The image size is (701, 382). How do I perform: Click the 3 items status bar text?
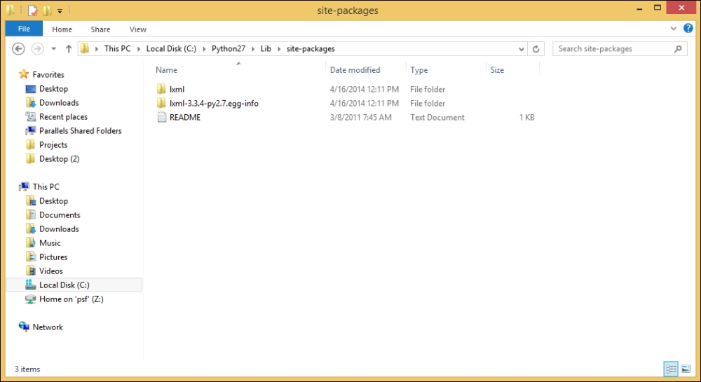(27, 369)
